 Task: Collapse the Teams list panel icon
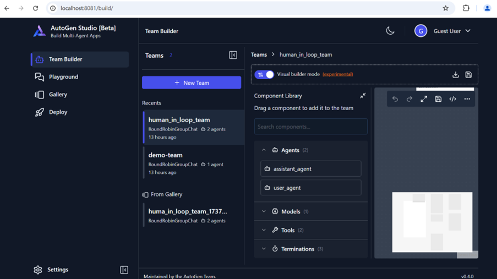coord(233,55)
